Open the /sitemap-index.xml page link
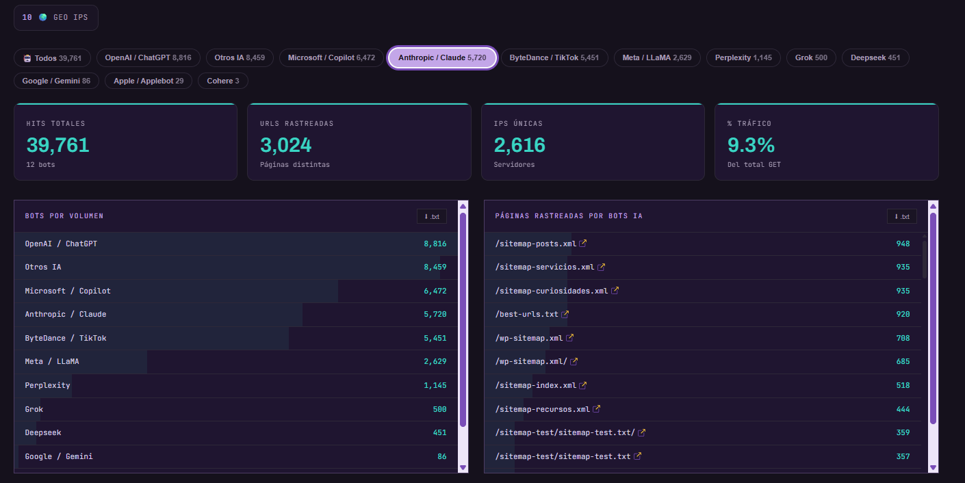Screen dimensions: 965x483 (536, 385)
